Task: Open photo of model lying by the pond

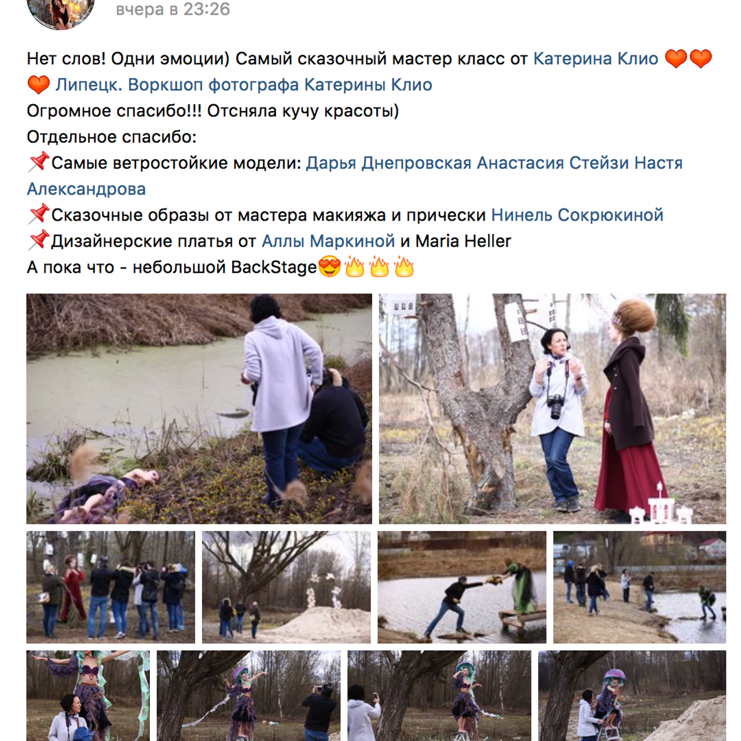Action: (199, 409)
